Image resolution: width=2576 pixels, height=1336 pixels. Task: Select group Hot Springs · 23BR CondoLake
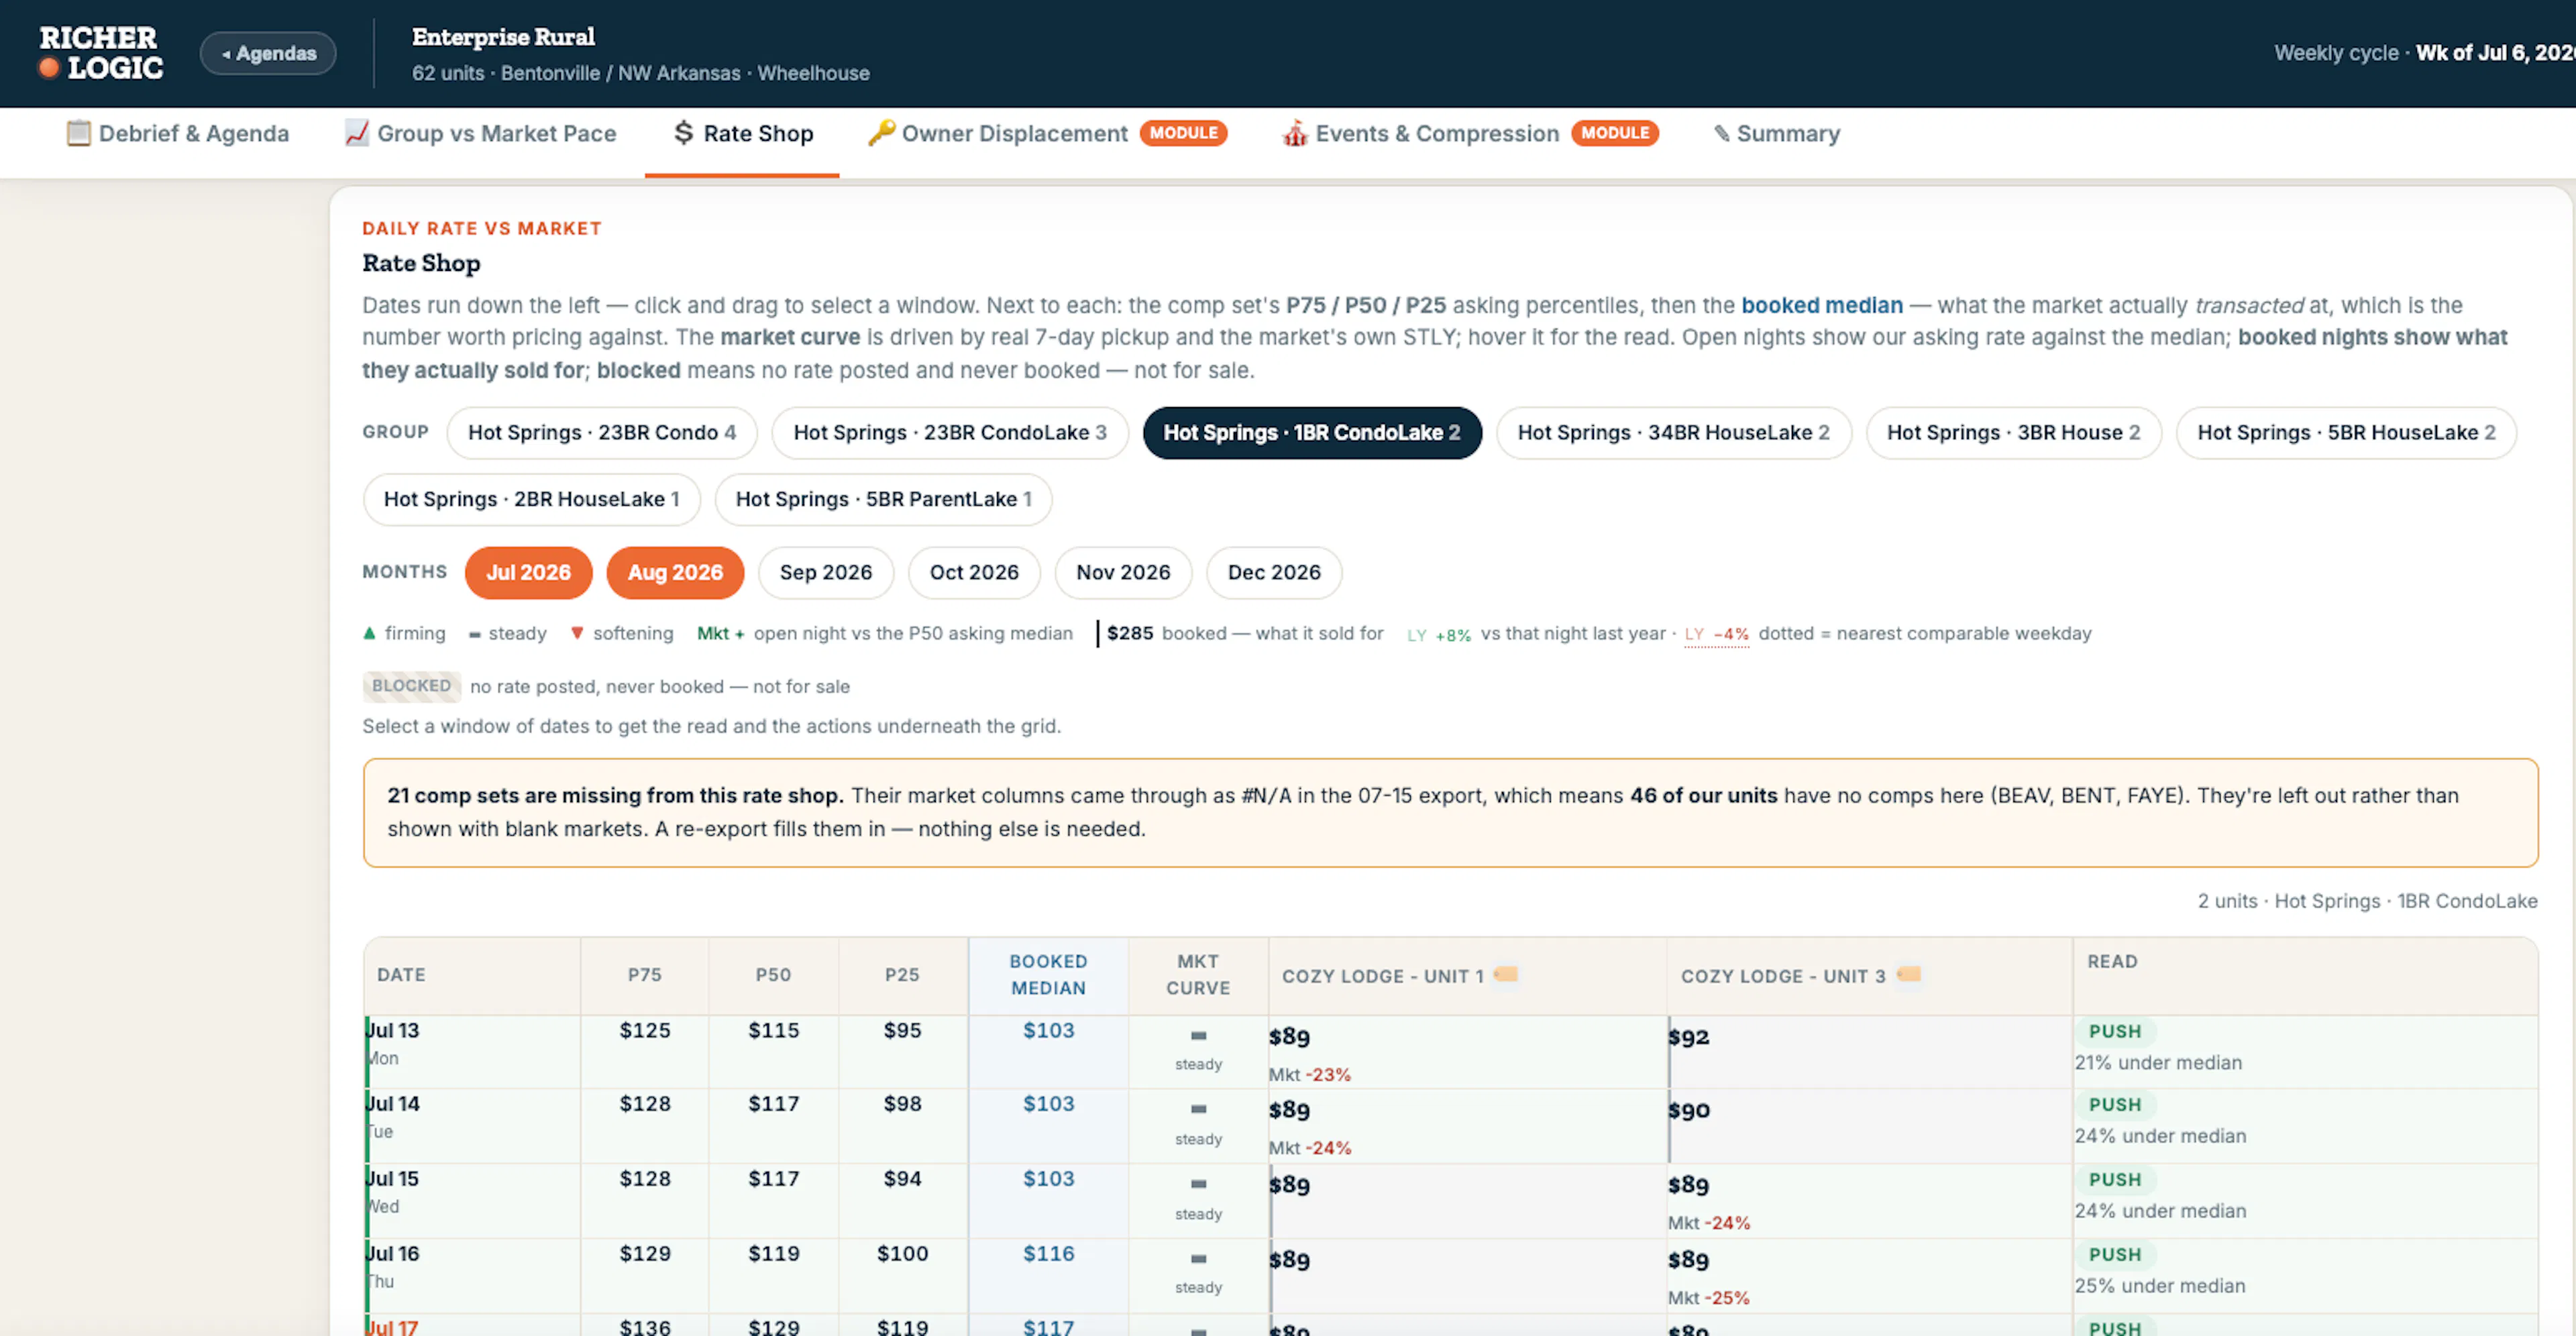pyautogui.click(x=950, y=433)
